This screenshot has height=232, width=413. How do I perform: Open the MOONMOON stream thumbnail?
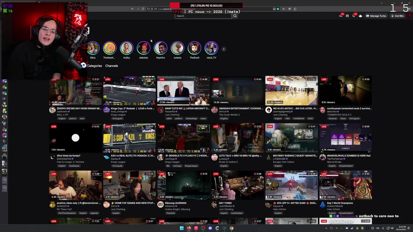75,138
